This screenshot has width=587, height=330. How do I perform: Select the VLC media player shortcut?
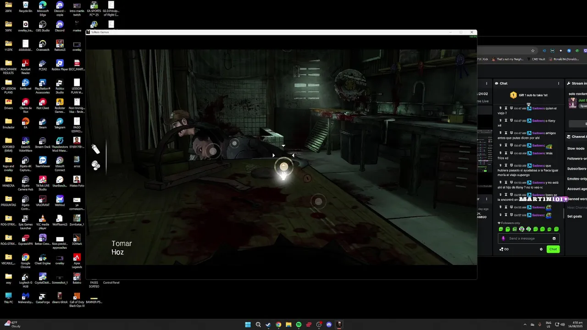pyautogui.click(x=43, y=222)
